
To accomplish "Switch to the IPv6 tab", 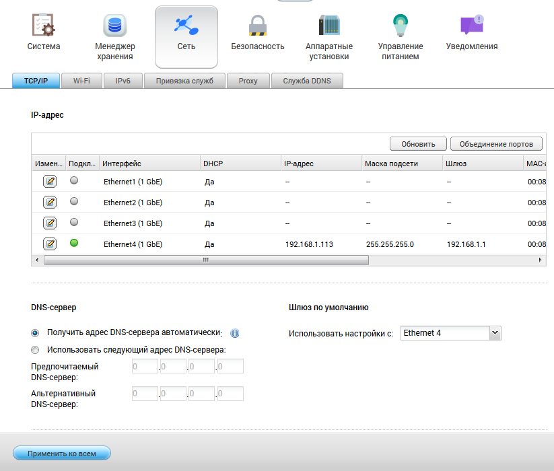I will [123, 81].
